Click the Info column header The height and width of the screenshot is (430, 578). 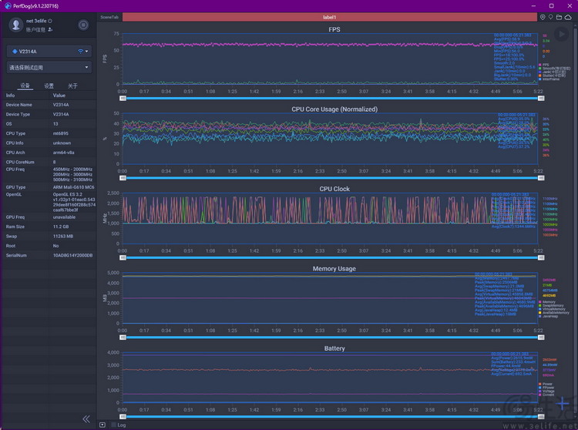coord(10,96)
